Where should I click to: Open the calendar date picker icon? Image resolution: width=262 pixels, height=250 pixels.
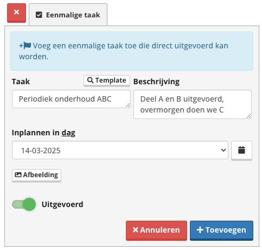[x=241, y=150]
